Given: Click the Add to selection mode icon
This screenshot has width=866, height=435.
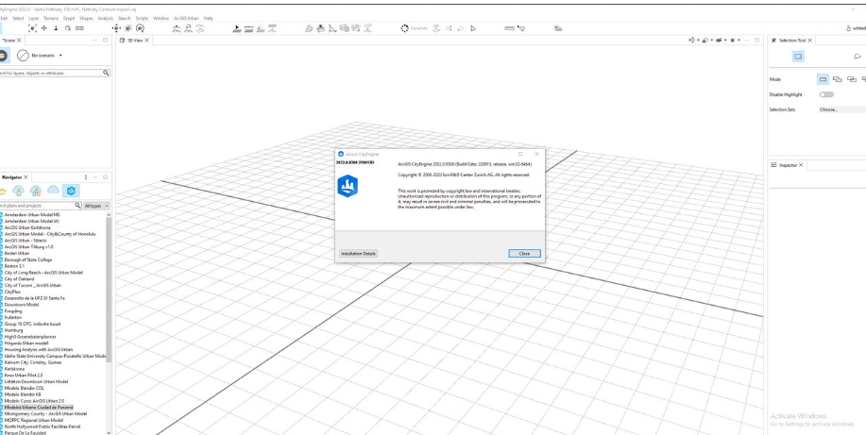Looking at the screenshot, I should (x=838, y=79).
